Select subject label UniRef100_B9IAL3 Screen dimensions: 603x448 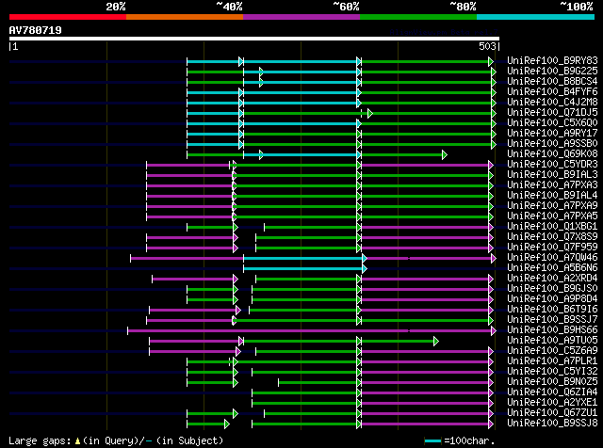click(552, 175)
